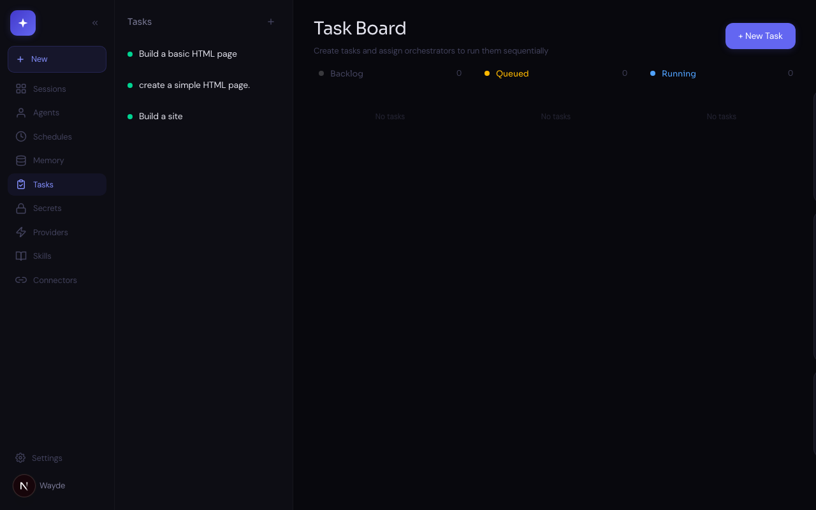Open the Secrets lock icon

(x=21, y=208)
